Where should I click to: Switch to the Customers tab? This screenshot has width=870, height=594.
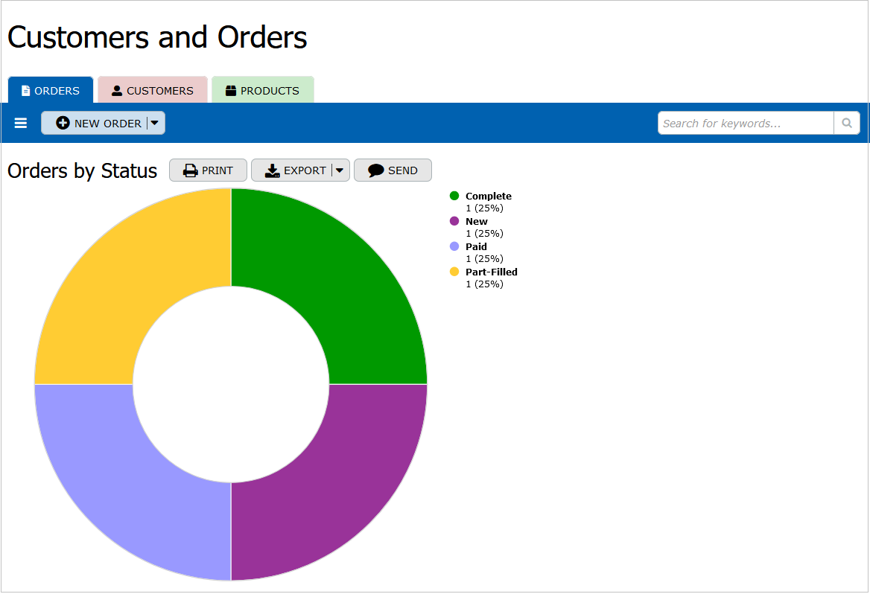(x=153, y=91)
